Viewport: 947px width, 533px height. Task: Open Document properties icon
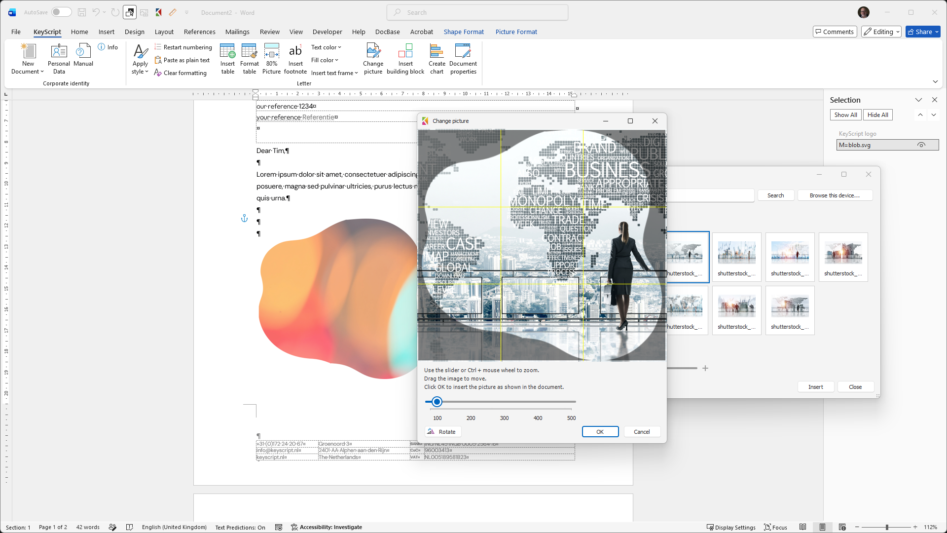pos(463,59)
